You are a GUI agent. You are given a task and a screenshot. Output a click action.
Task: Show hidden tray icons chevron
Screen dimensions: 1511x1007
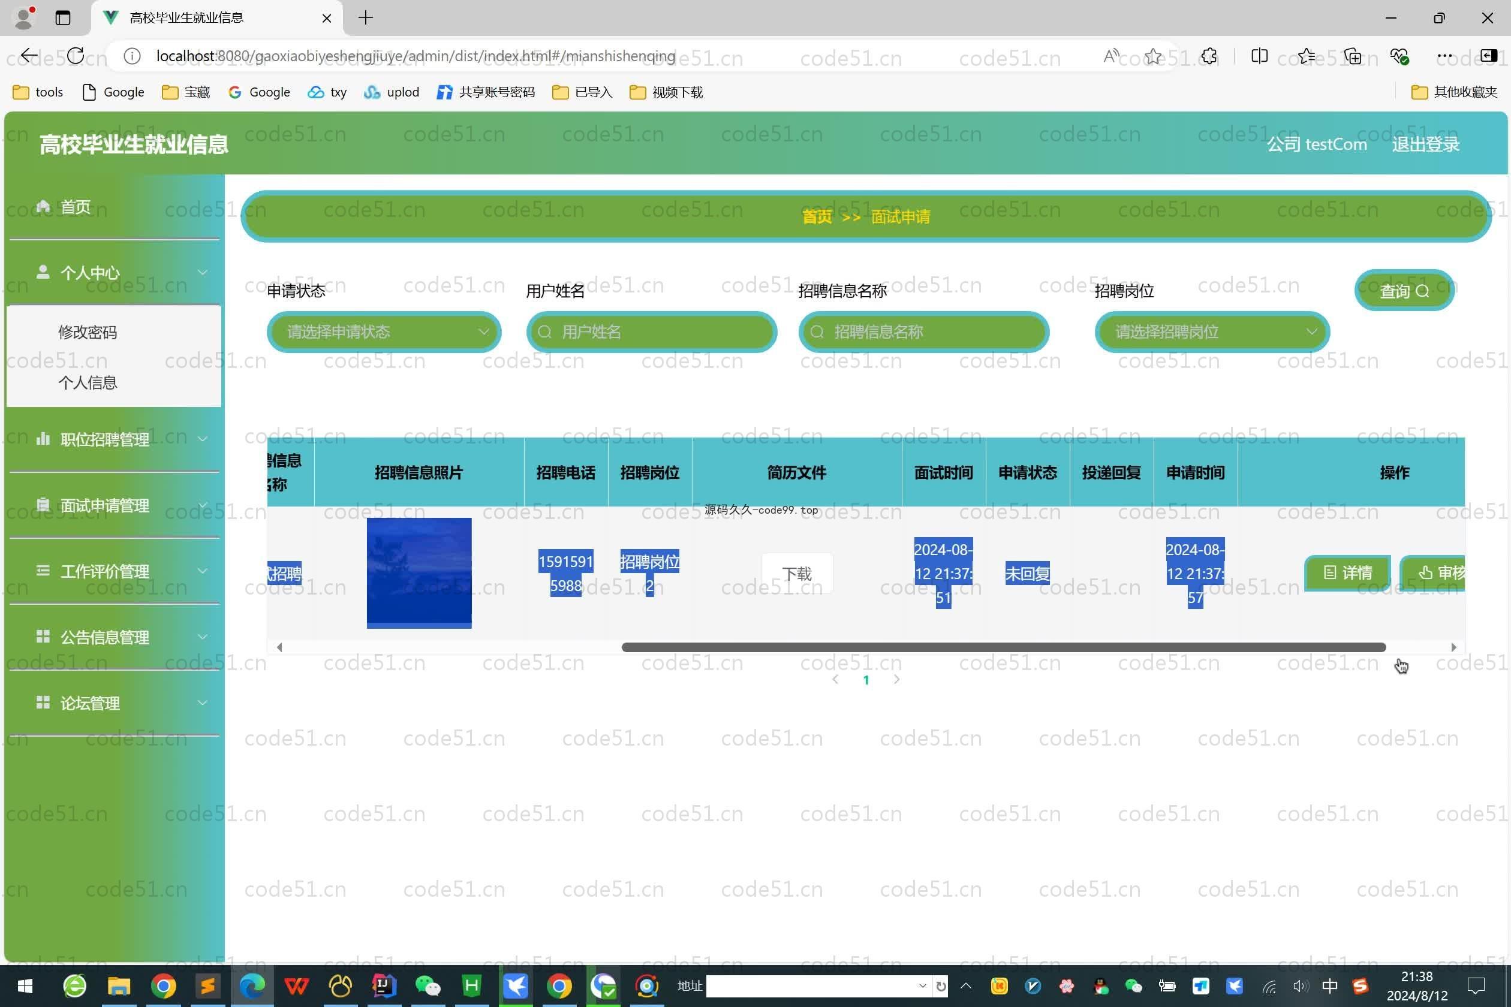965,986
